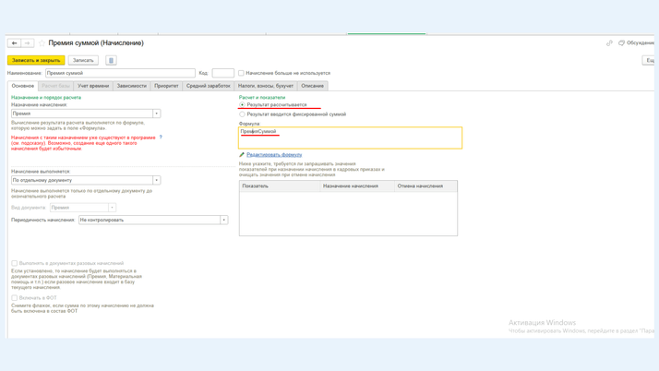Click into the 'Формула' text field
The image size is (659, 371).
pyautogui.click(x=351, y=138)
